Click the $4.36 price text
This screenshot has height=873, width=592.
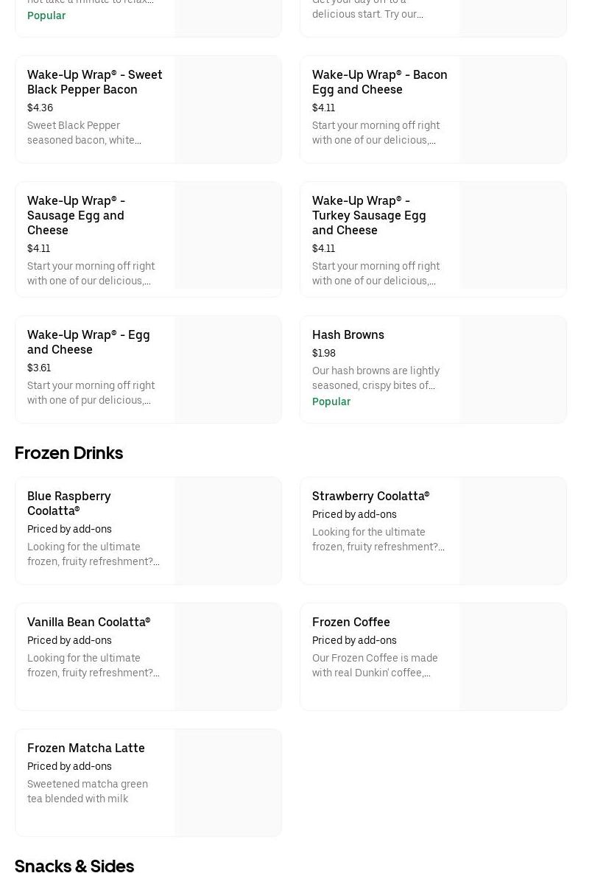pos(40,108)
